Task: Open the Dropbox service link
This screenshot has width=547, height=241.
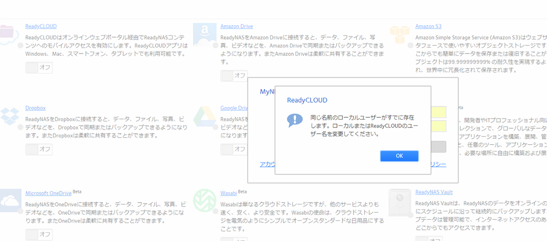Action: coord(35,108)
